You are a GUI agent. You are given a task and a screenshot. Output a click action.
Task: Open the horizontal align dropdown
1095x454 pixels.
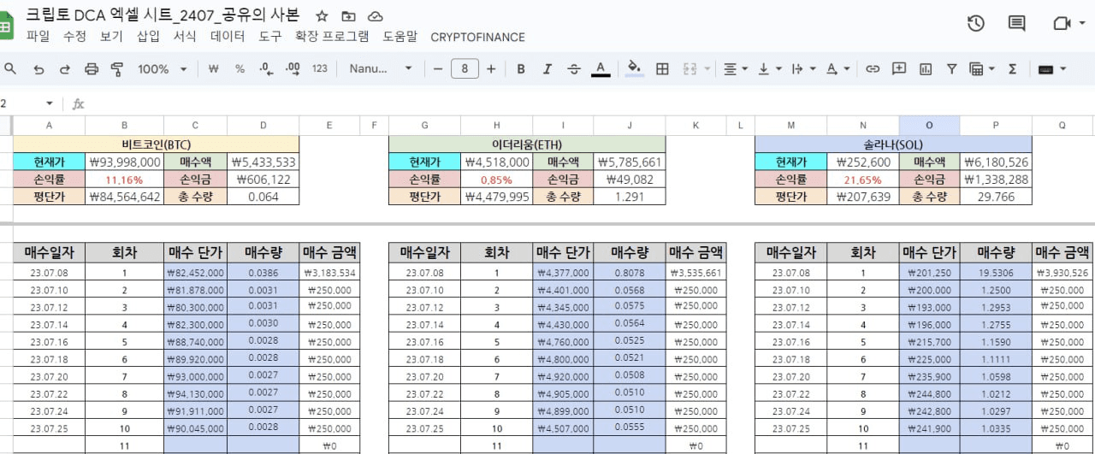[x=736, y=69]
